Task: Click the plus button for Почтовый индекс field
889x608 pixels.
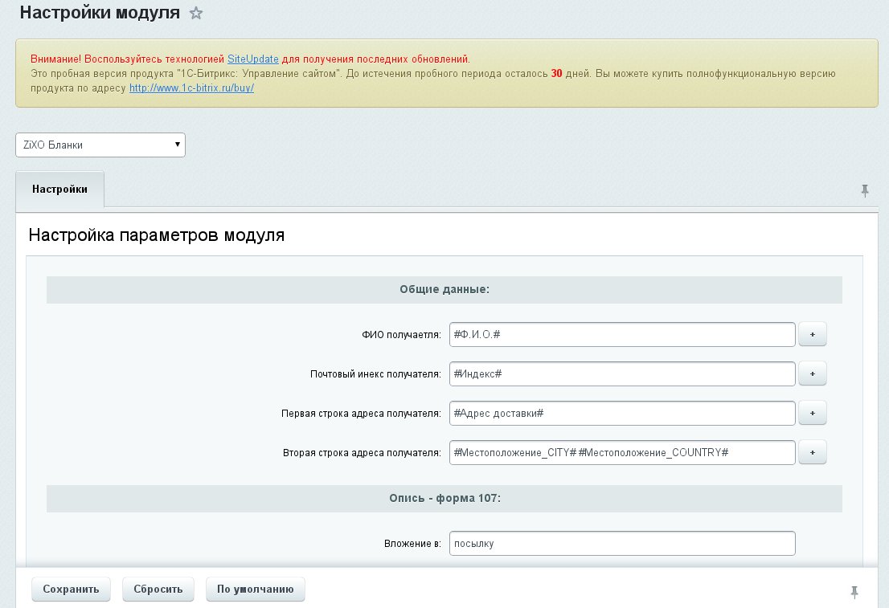Action: tap(812, 373)
